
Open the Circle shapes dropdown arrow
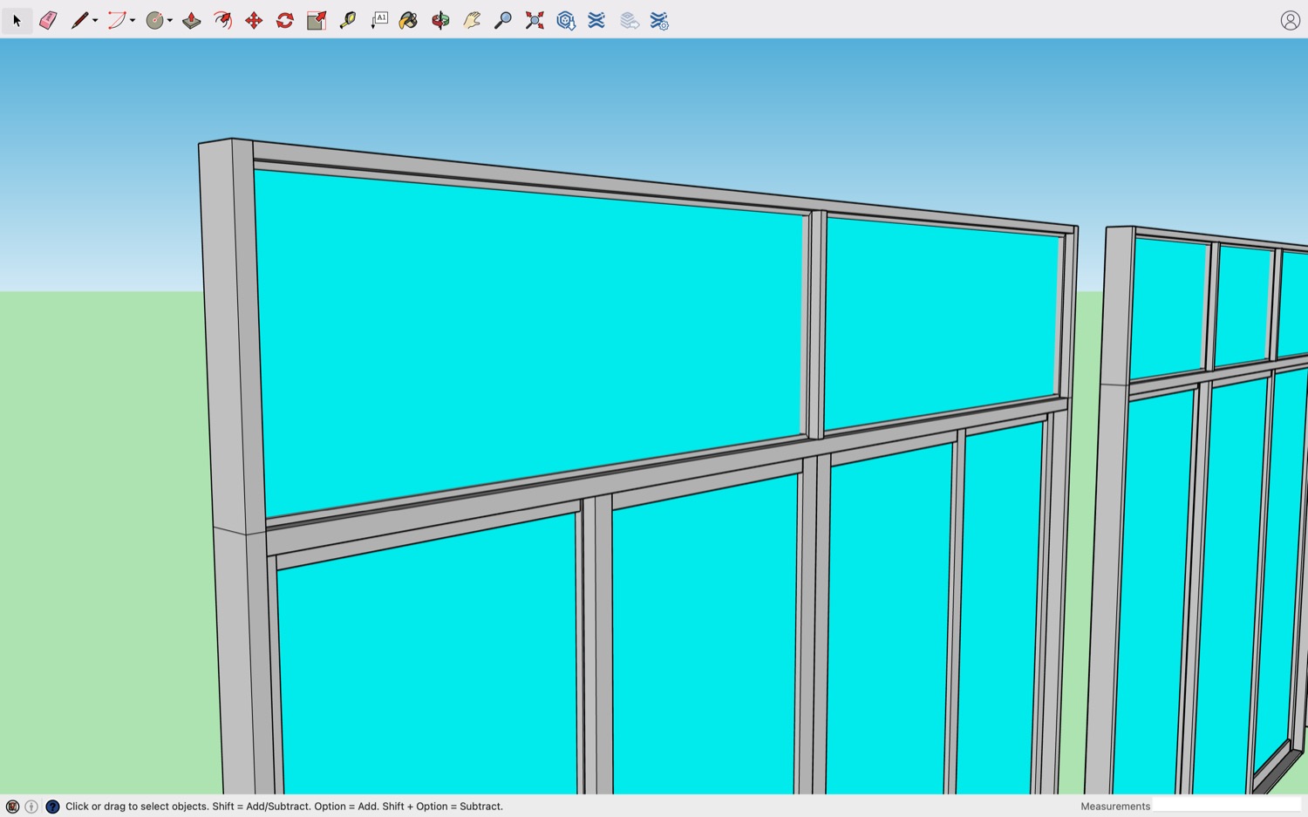(x=170, y=20)
